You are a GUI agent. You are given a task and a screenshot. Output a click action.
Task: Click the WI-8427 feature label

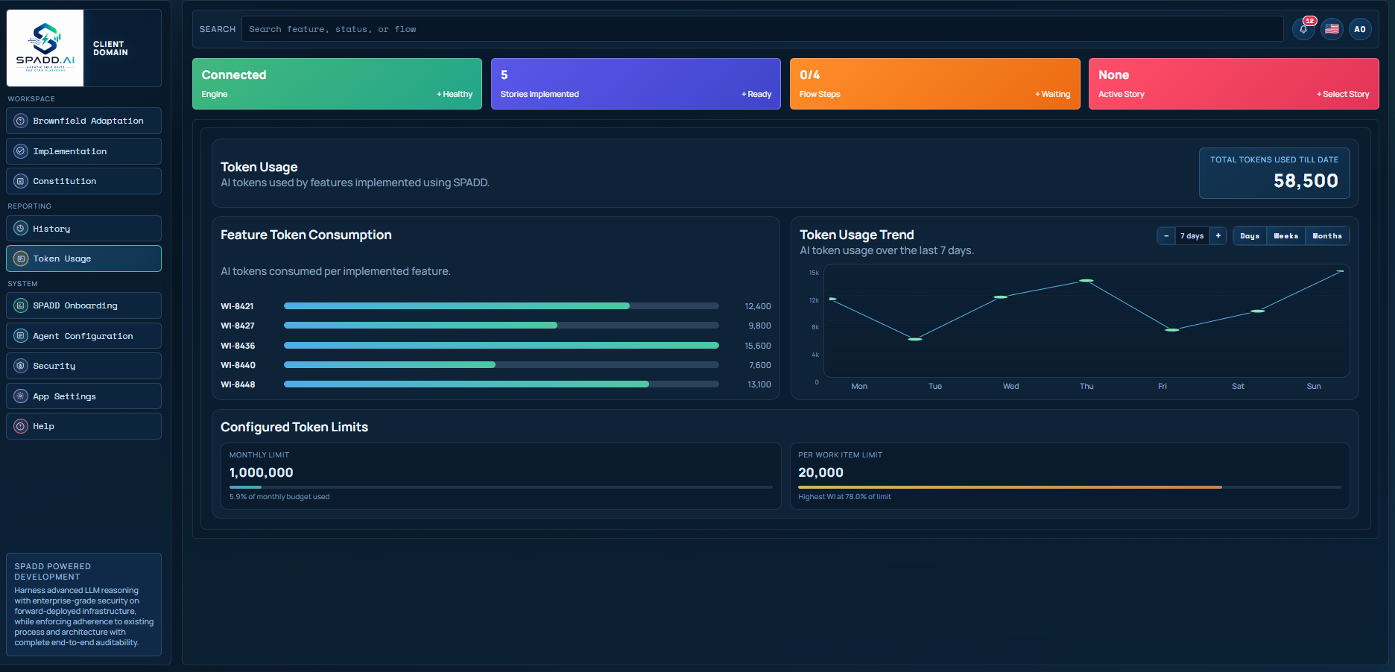coord(238,326)
